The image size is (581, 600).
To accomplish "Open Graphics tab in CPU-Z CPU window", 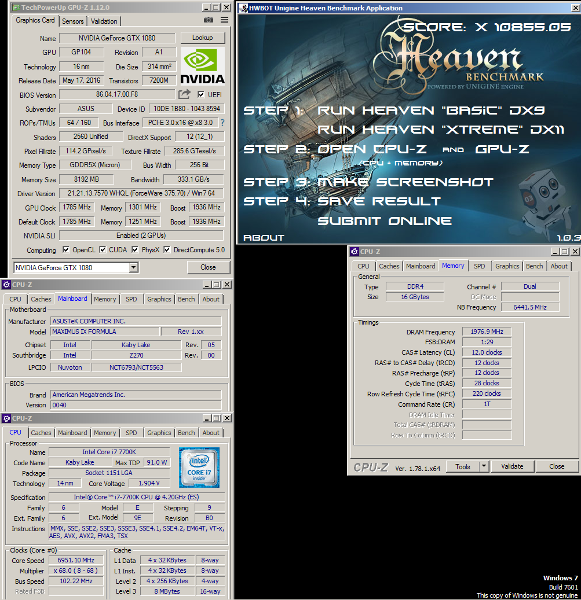I will click(159, 432).
